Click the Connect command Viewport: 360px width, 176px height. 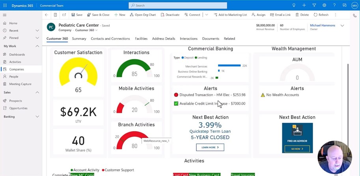[x=192, y=15]
